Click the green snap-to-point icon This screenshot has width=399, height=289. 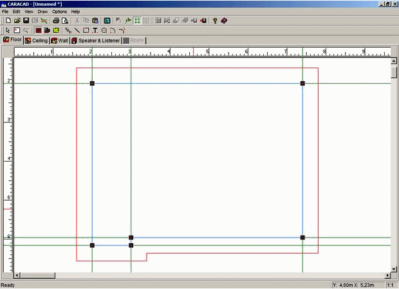[128, 21]
